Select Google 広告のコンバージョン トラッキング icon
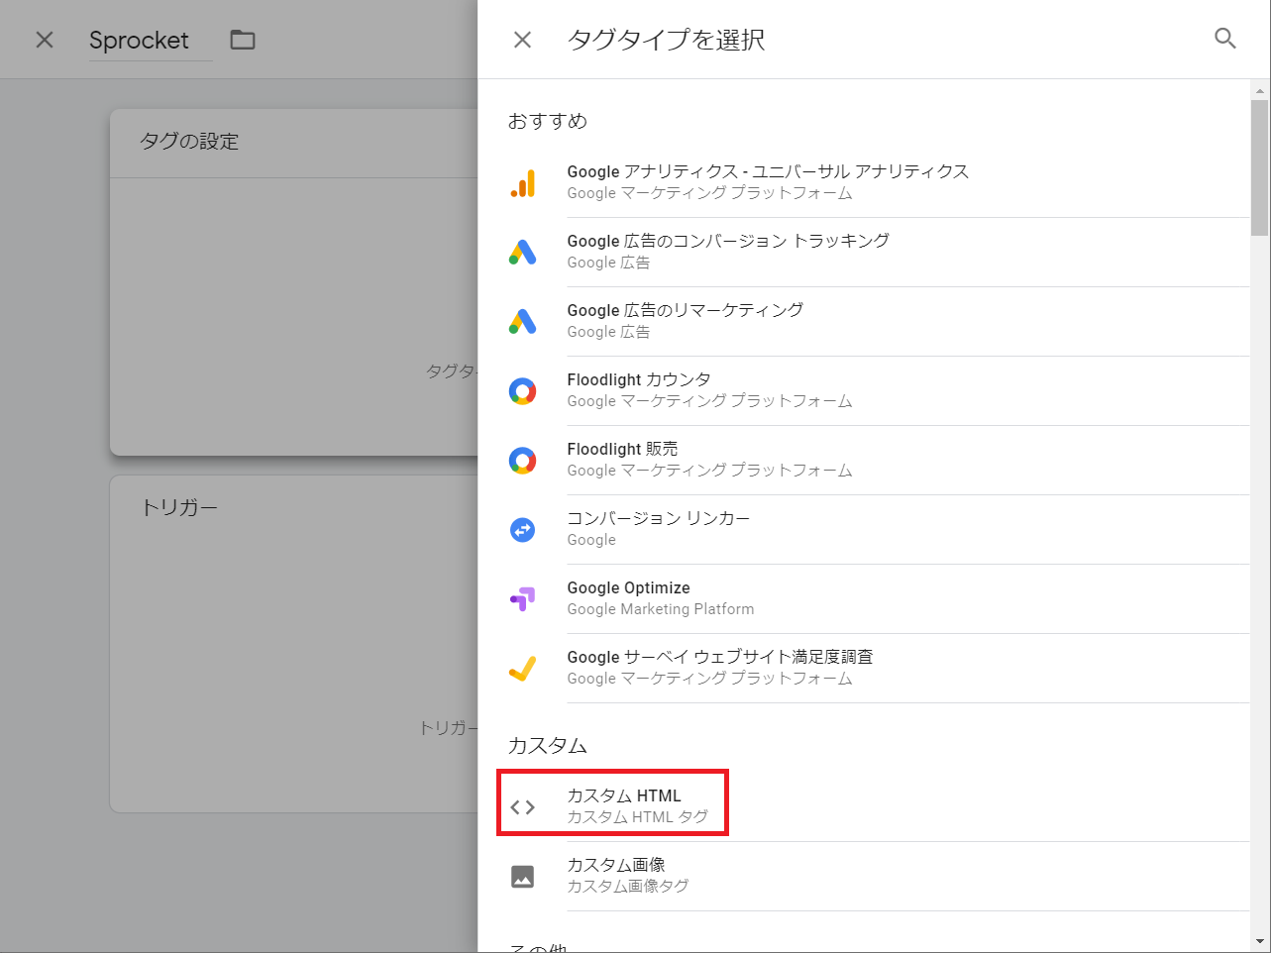This screenshot has height=953, width=1271. pyautogui.click(x=523, y=253)
